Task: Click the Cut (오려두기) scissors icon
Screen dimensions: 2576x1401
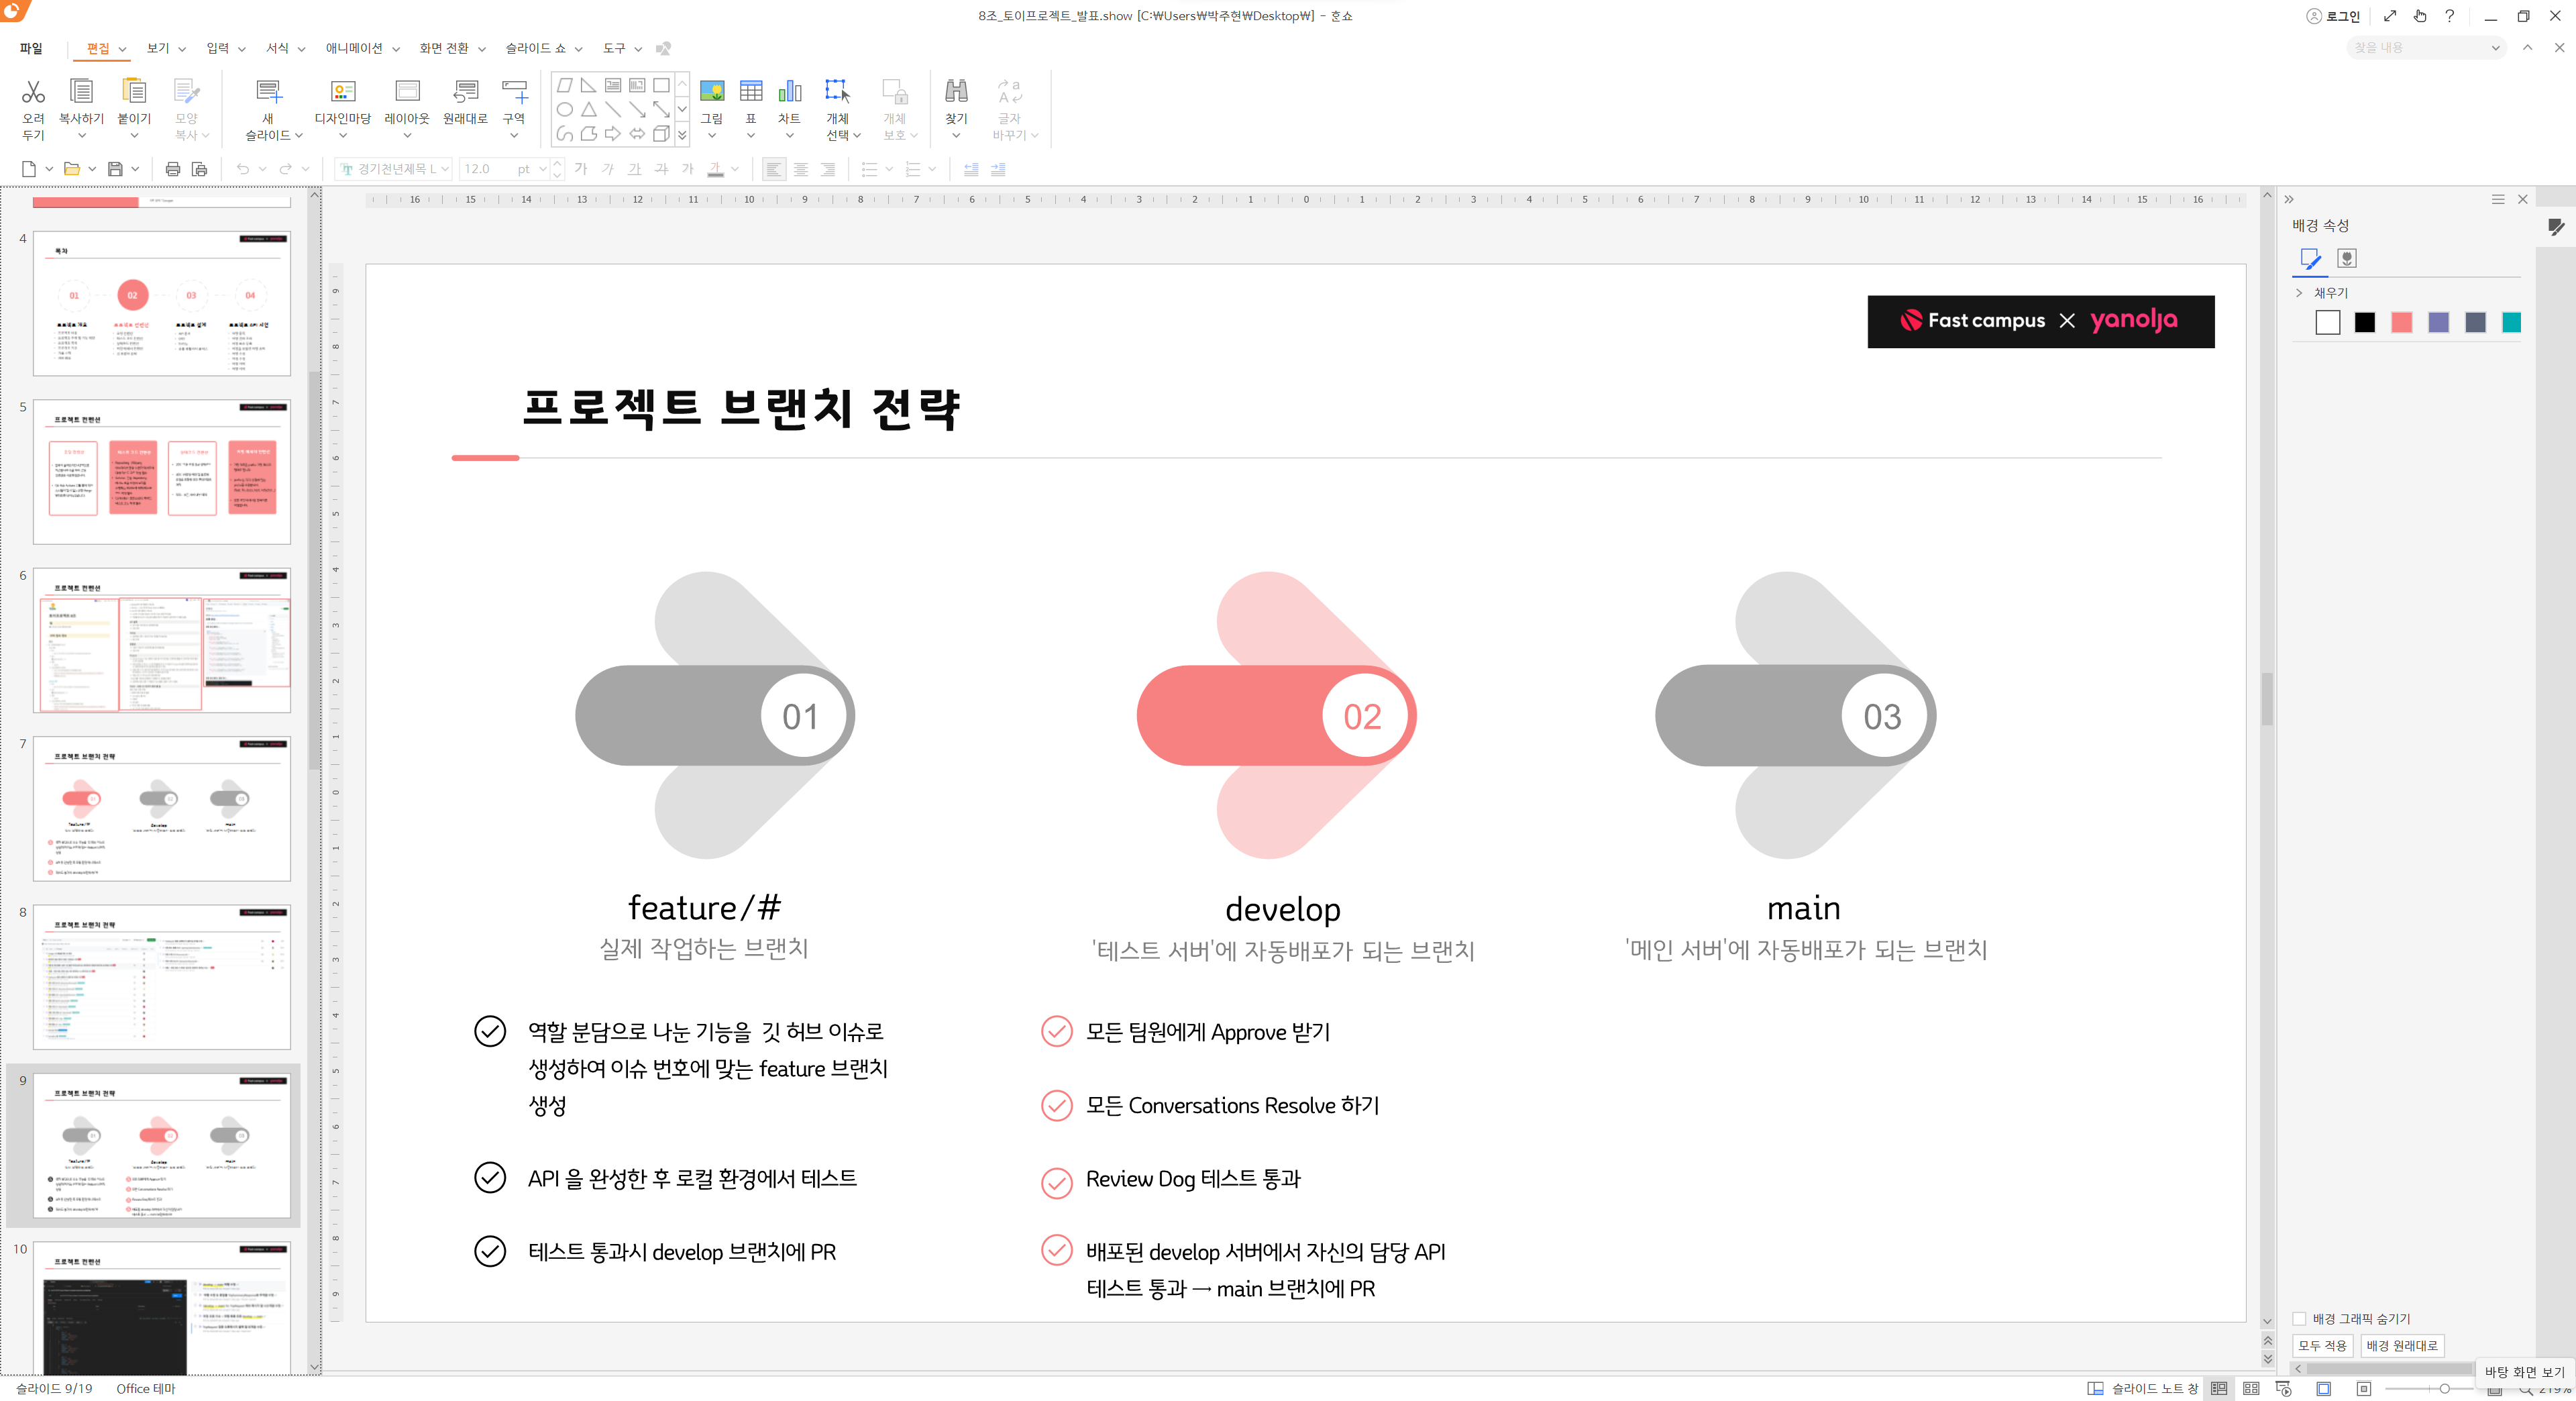Action: tap(33, 92)
